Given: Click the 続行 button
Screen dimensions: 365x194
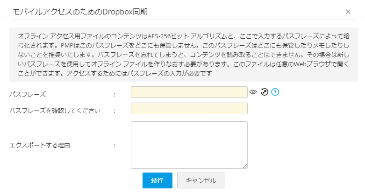Looking at the screenshot, I should tap(157, 180).
